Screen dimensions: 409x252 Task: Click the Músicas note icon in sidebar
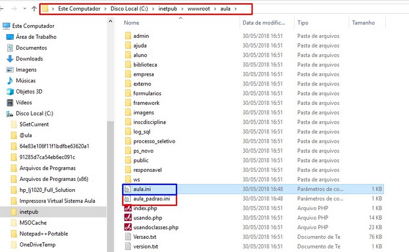coord(10,81)
